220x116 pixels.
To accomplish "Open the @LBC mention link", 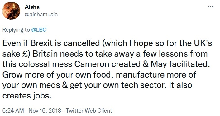I will tap(39, 30).
